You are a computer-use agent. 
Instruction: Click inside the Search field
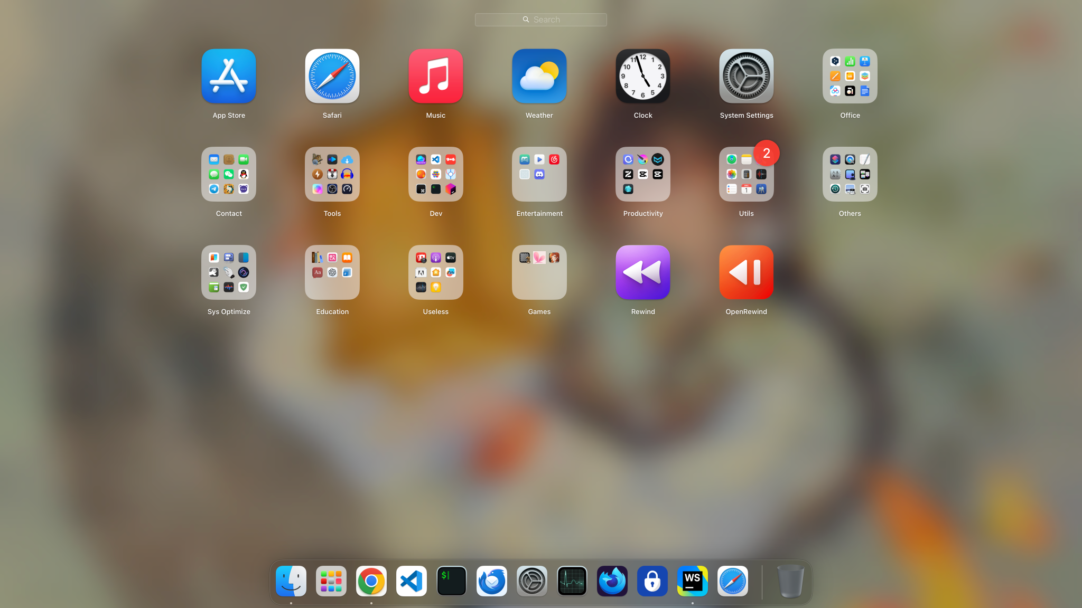pyautogui.click(x=540, y=19)
